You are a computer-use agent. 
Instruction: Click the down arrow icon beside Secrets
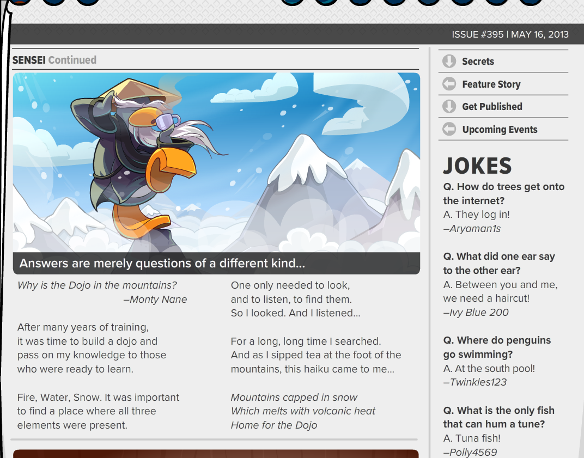(449, 61)
